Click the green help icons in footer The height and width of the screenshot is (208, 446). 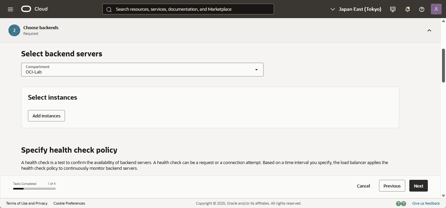point(401,203)
